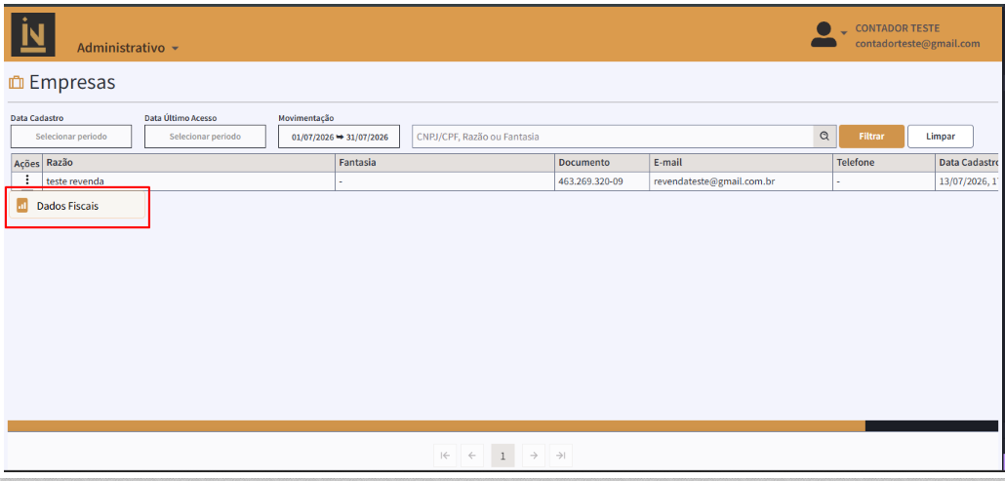Click the IN logo in header
Viewport: 1005px width, 481px height.
(33, 34)
